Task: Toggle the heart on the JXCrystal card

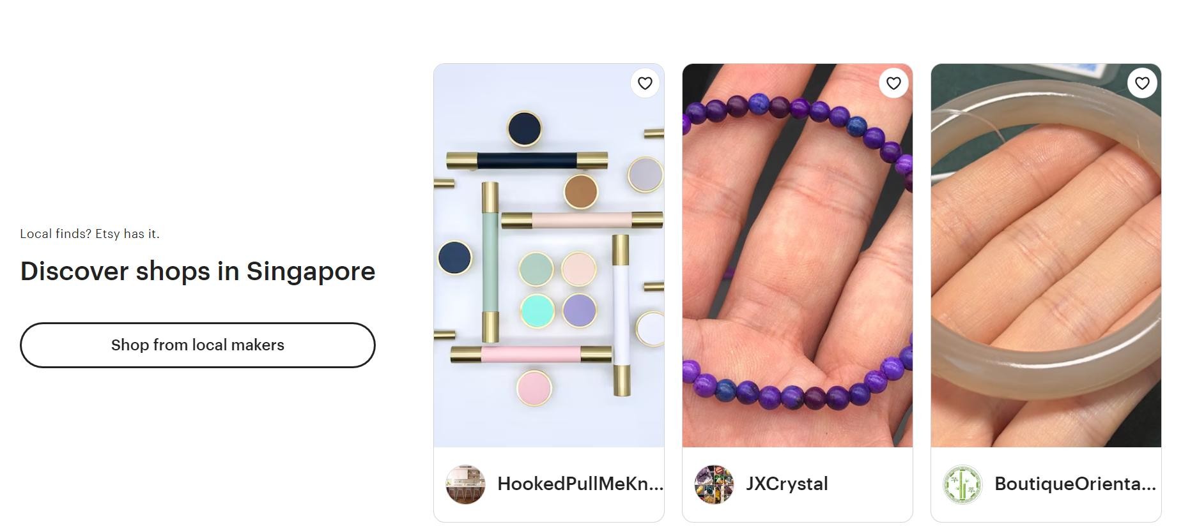Action: pyautogui.click(x=893, y=83)
